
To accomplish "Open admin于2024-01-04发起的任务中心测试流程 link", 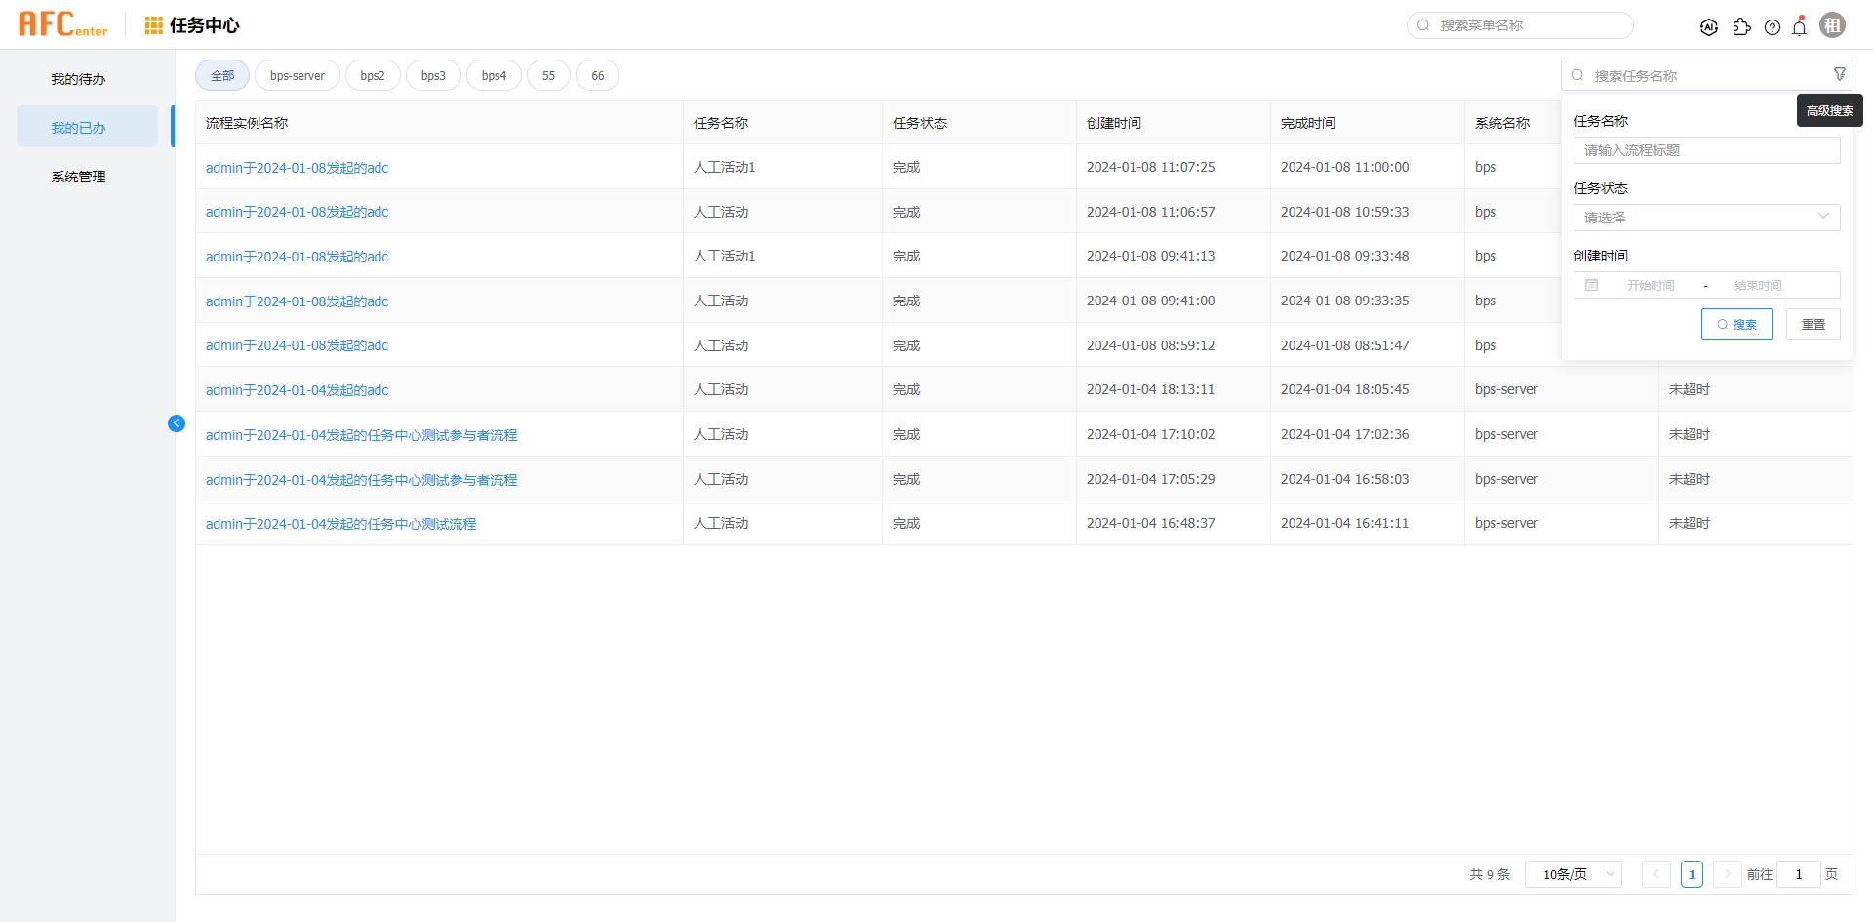I will point(340,524).
